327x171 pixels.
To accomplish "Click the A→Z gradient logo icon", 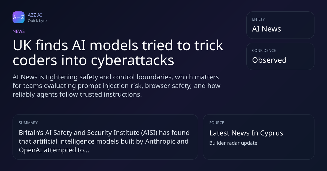I will [x=19, y=17].
